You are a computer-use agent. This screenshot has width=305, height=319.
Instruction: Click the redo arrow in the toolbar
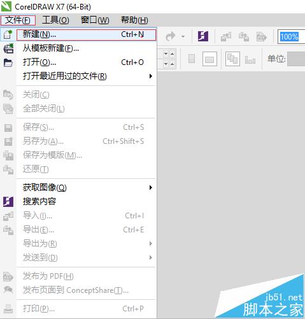171,36
